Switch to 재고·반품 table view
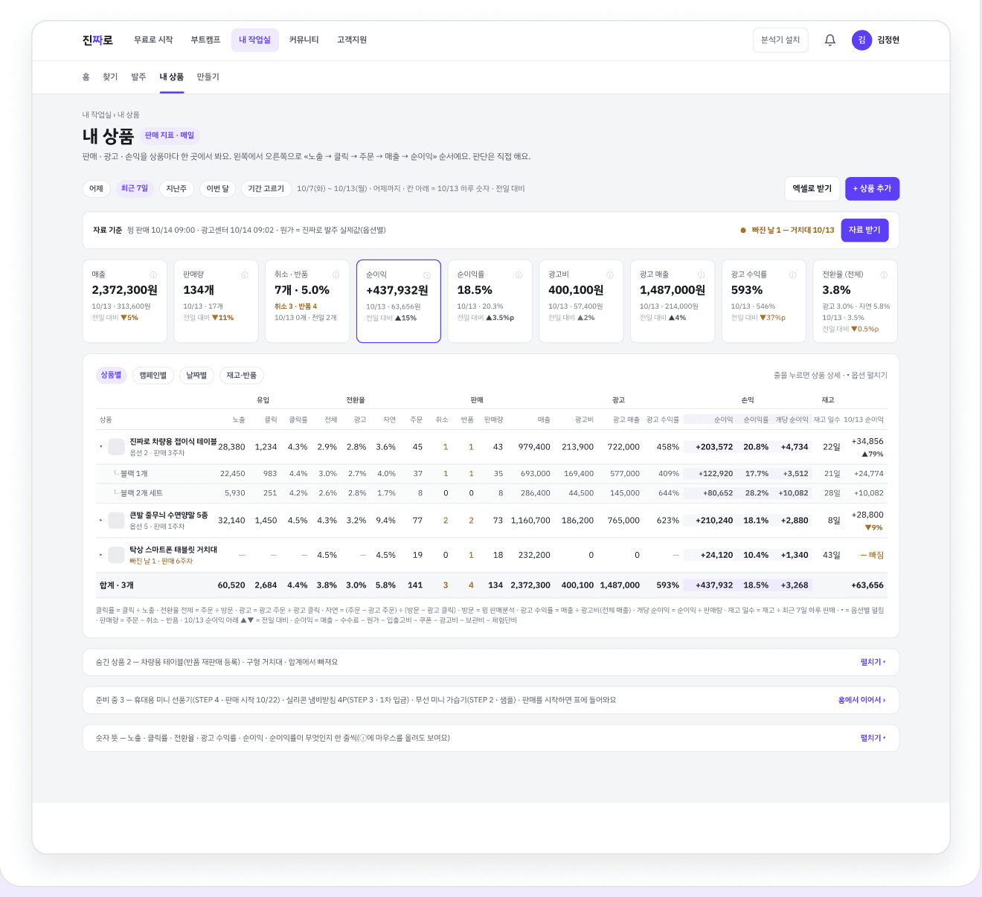 [242, 376]
